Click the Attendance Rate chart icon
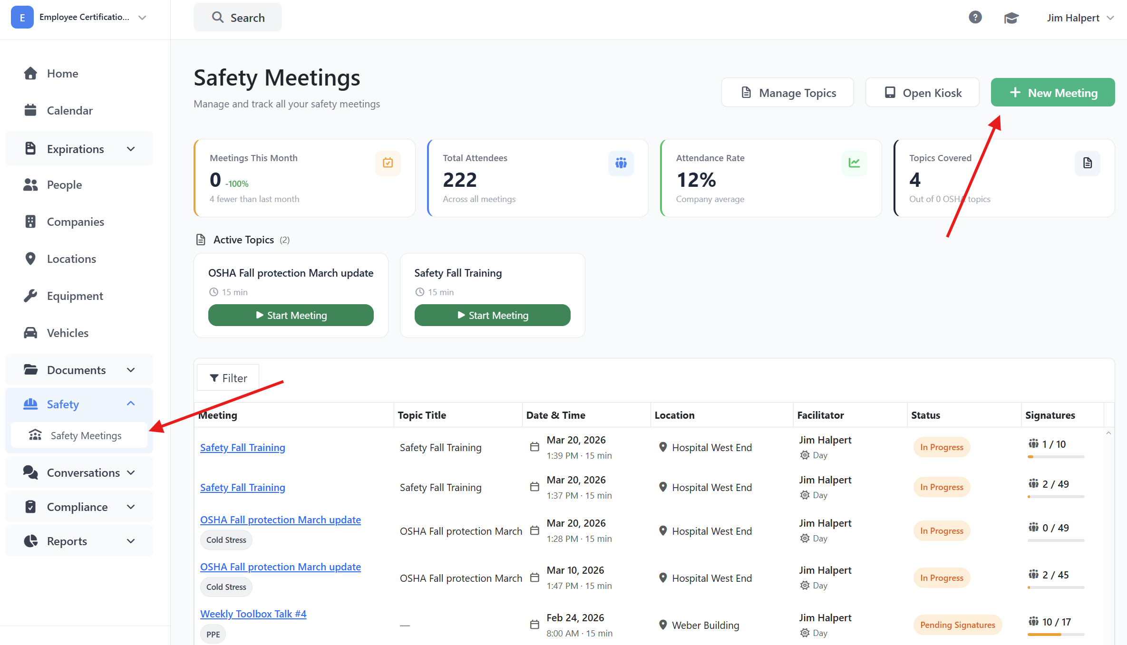 point(854,163)
